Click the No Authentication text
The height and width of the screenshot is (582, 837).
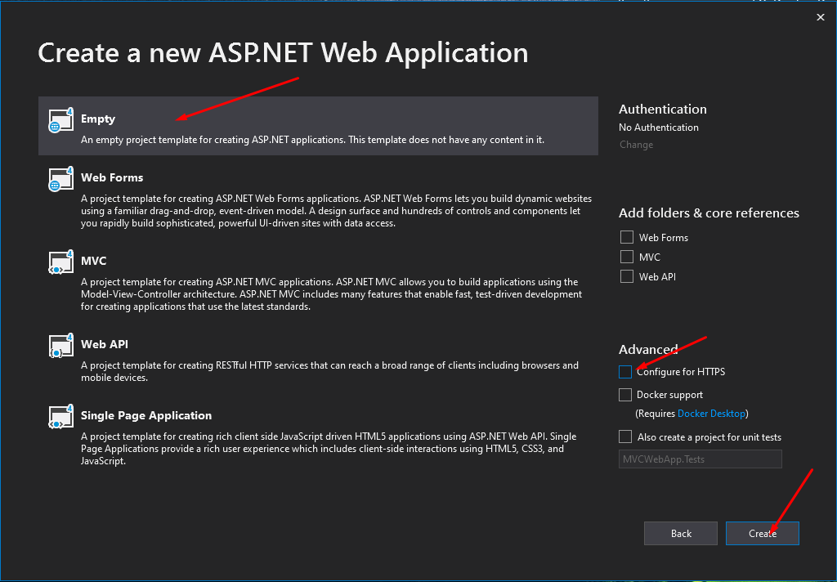coord(659,127)
